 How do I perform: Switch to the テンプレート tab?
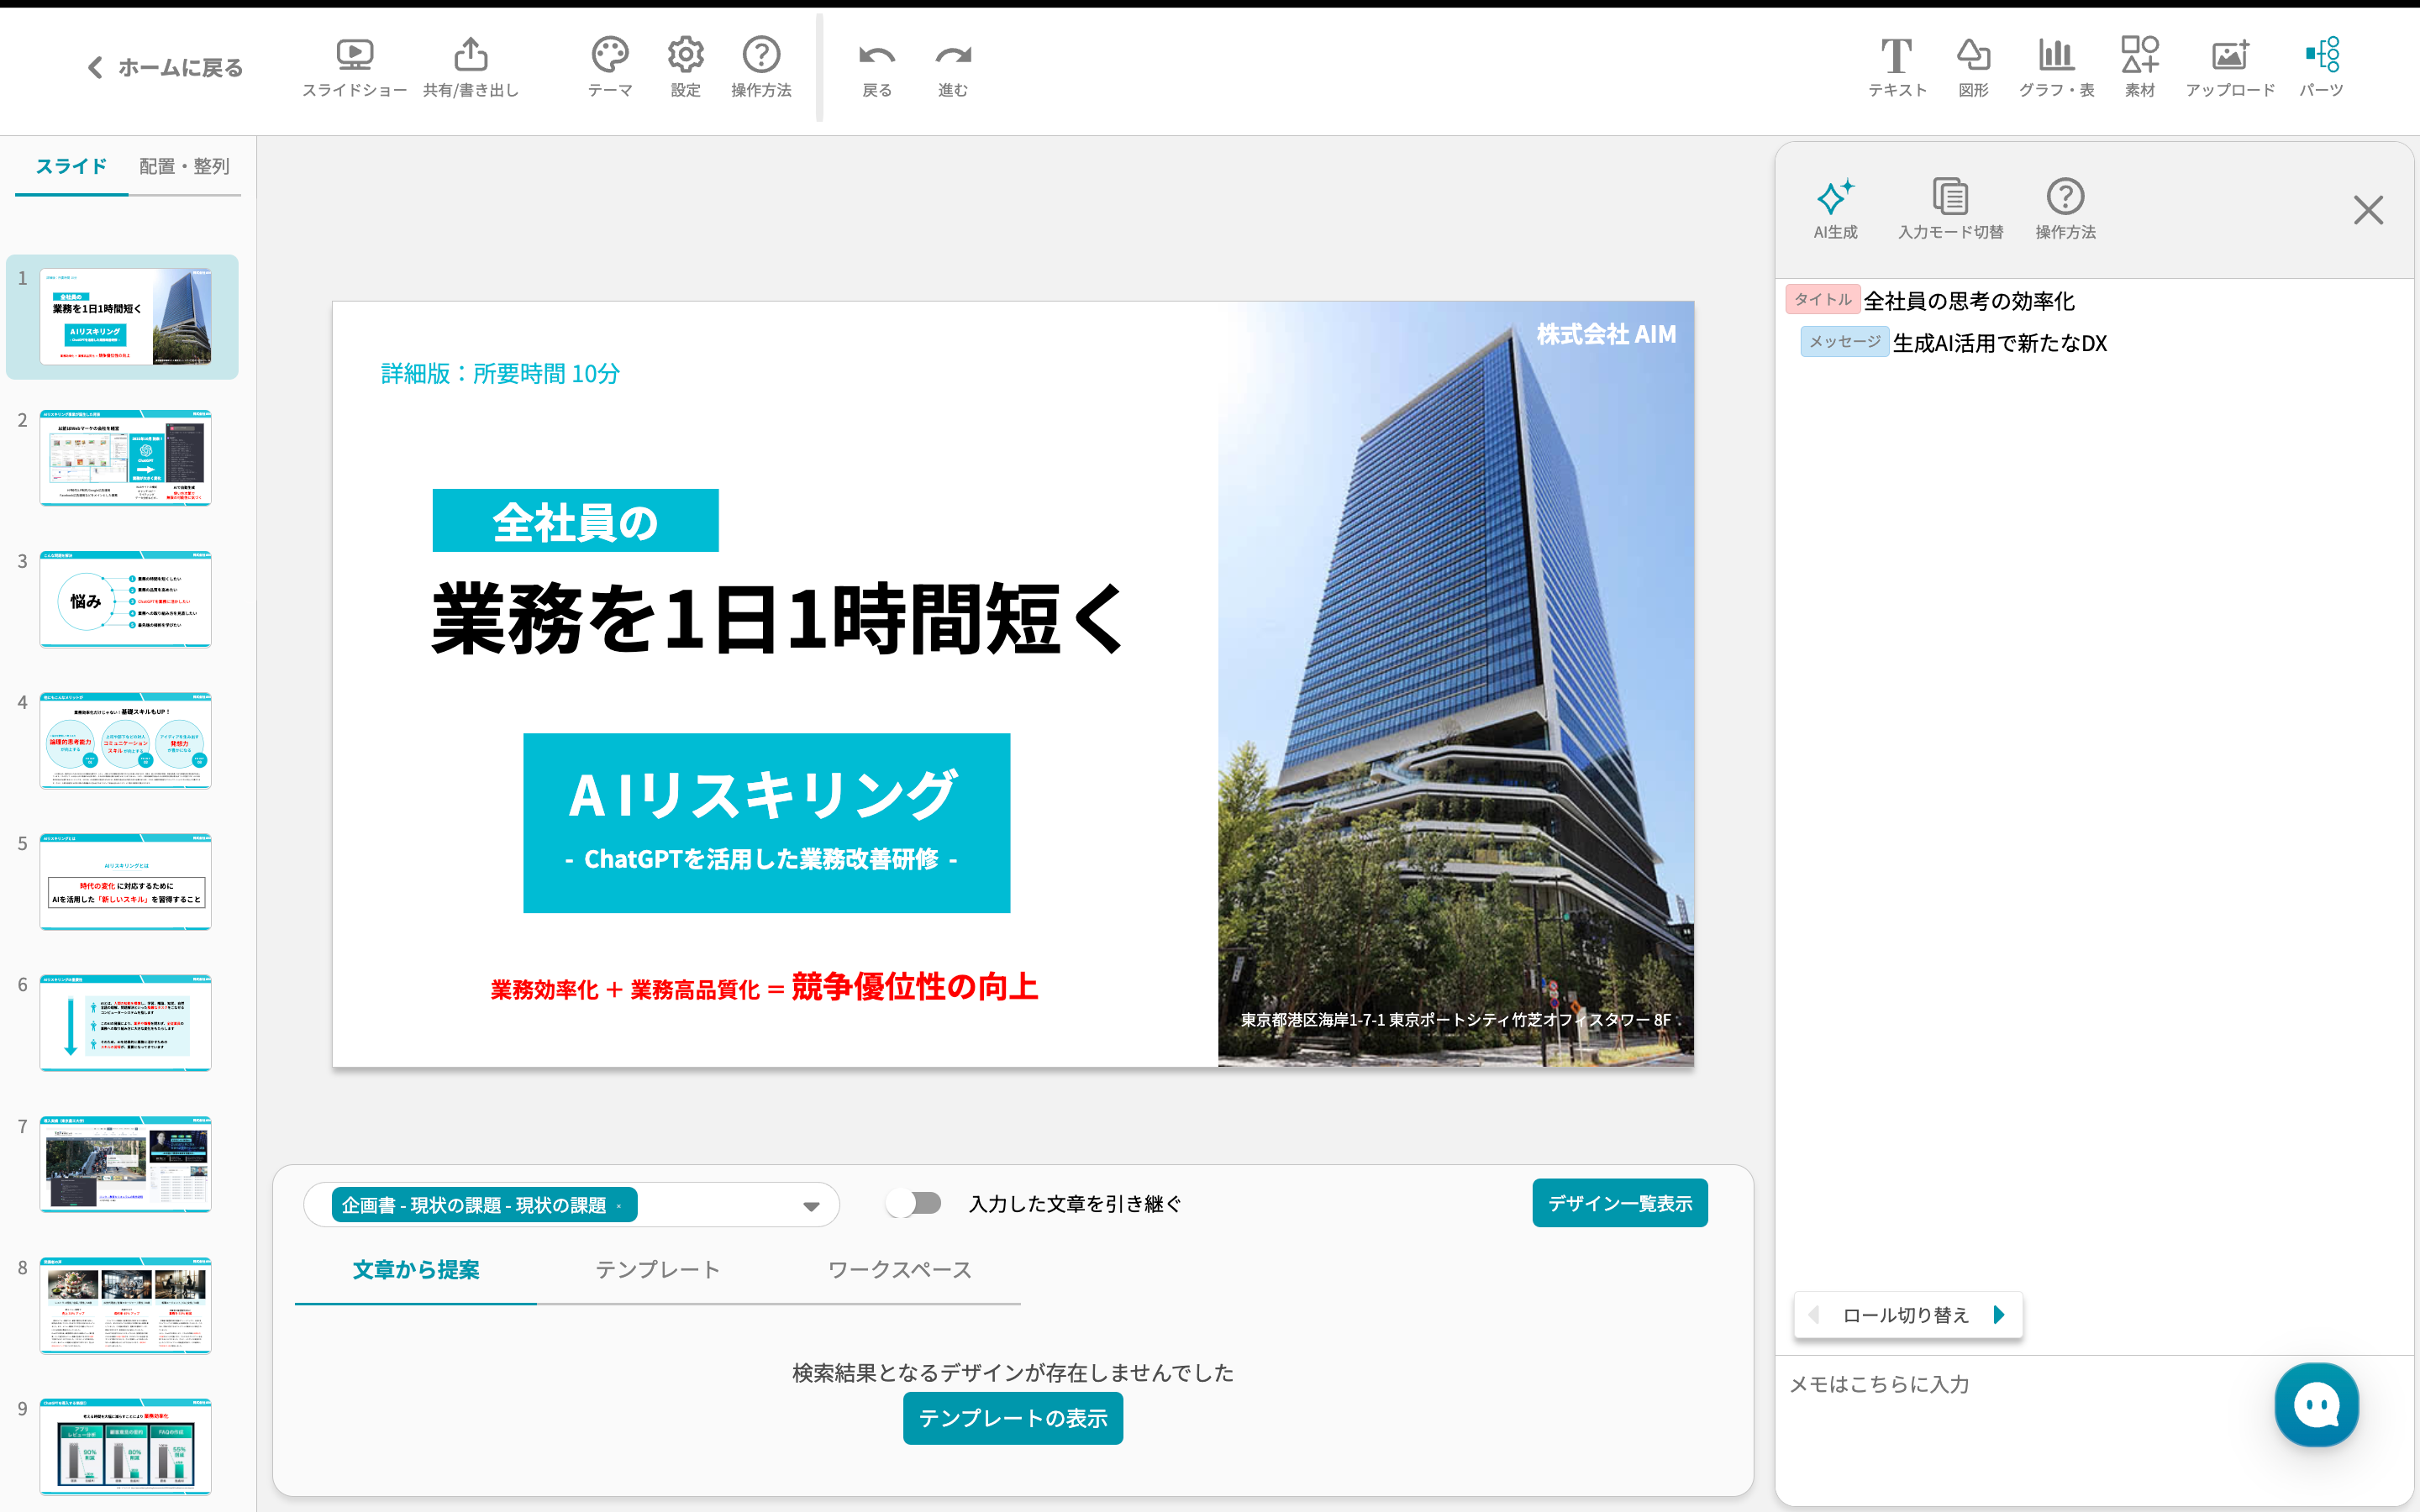657,1269
